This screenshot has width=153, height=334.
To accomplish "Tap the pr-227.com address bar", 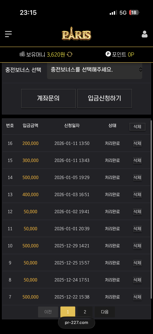I will (76, 322).
